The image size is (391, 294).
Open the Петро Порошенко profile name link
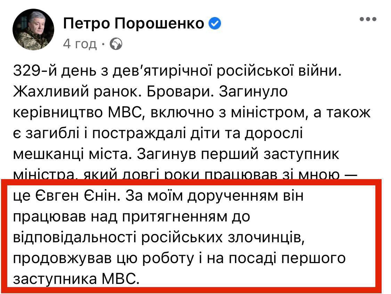coord(134,24)
